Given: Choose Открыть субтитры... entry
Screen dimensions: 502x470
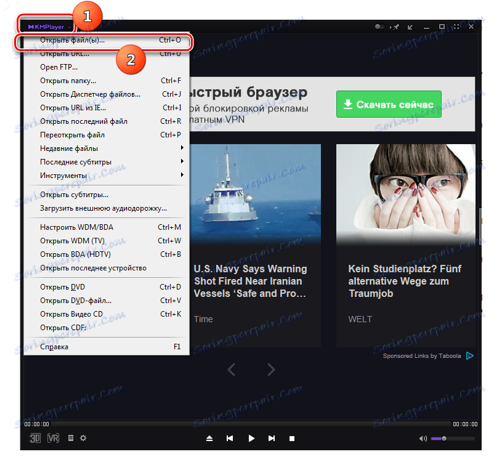Looking at the screenshot, I should pos(107,195).
